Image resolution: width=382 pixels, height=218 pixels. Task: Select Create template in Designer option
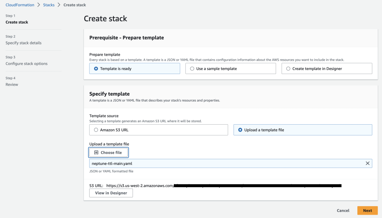click(x=288, y=68)
